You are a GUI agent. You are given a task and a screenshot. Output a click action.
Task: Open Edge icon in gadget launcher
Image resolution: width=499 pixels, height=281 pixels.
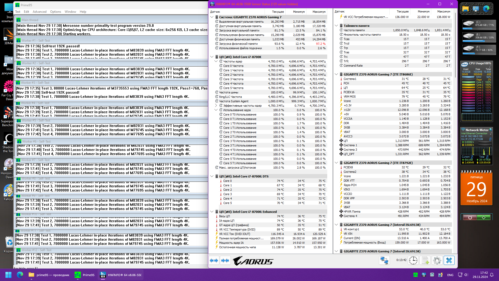[486, 9]
